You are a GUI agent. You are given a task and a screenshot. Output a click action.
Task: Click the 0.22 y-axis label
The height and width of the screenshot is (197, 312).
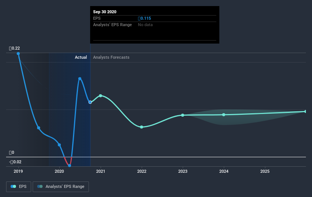coord(14,48)
